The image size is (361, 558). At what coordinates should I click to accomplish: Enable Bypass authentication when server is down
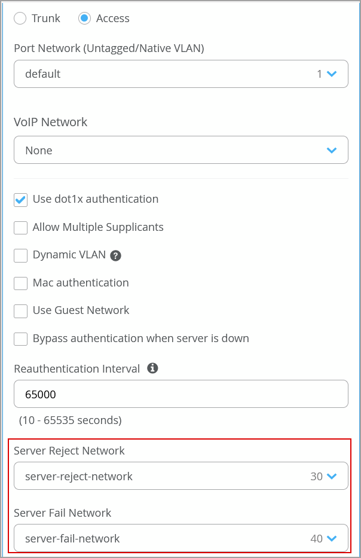point(21,339)
